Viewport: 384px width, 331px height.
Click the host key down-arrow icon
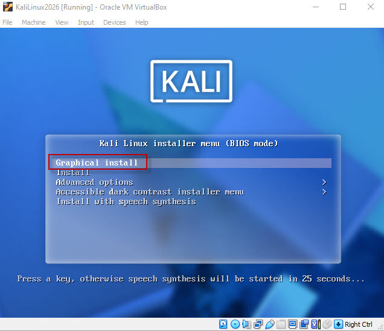click(338, 324)
